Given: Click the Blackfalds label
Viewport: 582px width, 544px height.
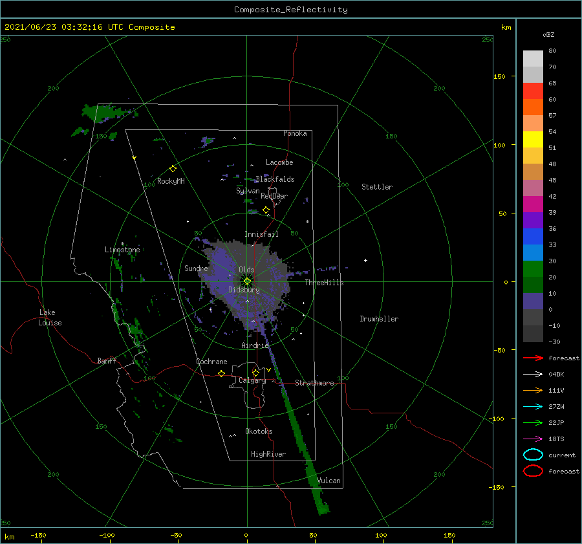Looking at the screenshot, I should click(275, 179).
